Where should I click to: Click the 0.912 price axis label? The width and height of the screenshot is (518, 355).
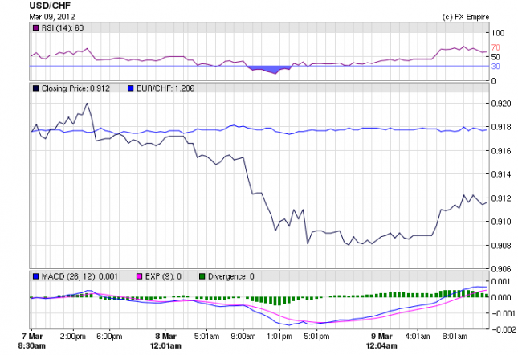pyautogui.click(x=501, y=198)
